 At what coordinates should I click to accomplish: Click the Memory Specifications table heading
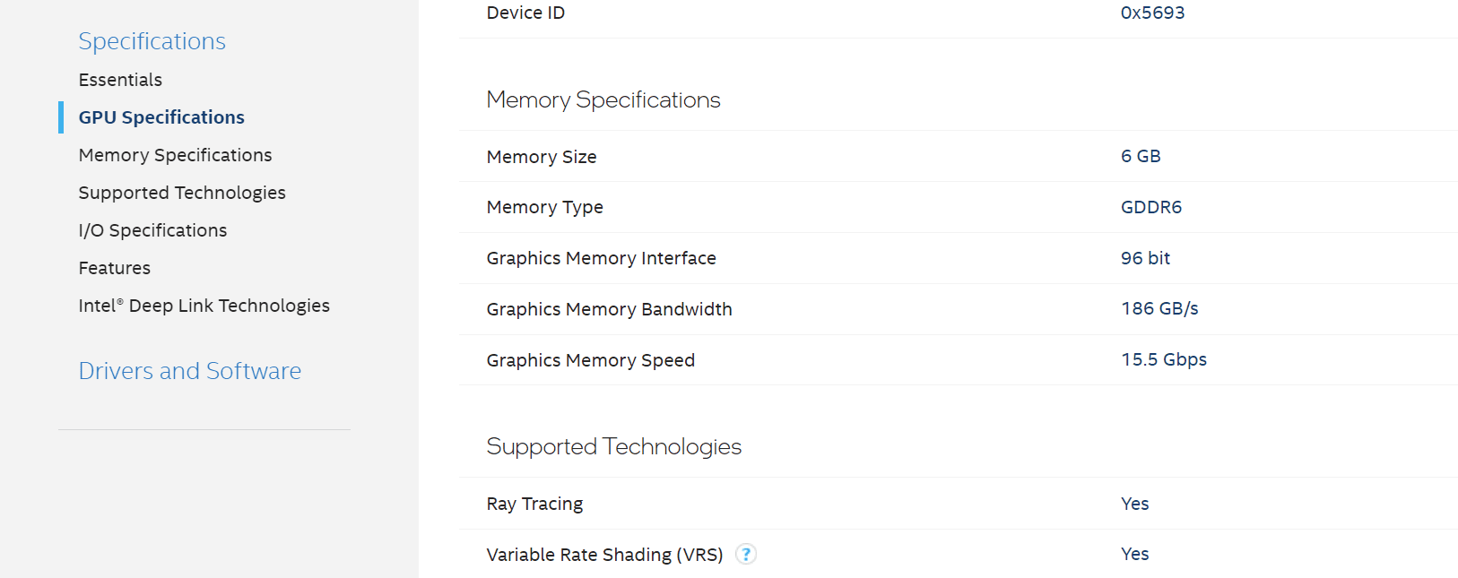(x=603, y=99)
